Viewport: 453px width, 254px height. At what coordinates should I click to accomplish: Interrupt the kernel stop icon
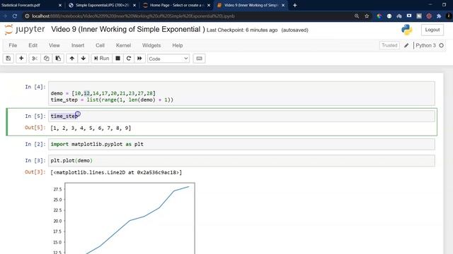117,59
